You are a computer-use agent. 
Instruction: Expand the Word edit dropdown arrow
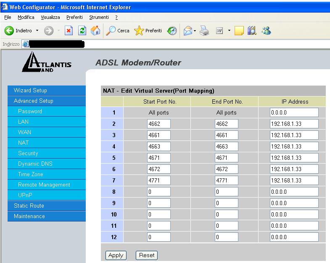(229, 31)
